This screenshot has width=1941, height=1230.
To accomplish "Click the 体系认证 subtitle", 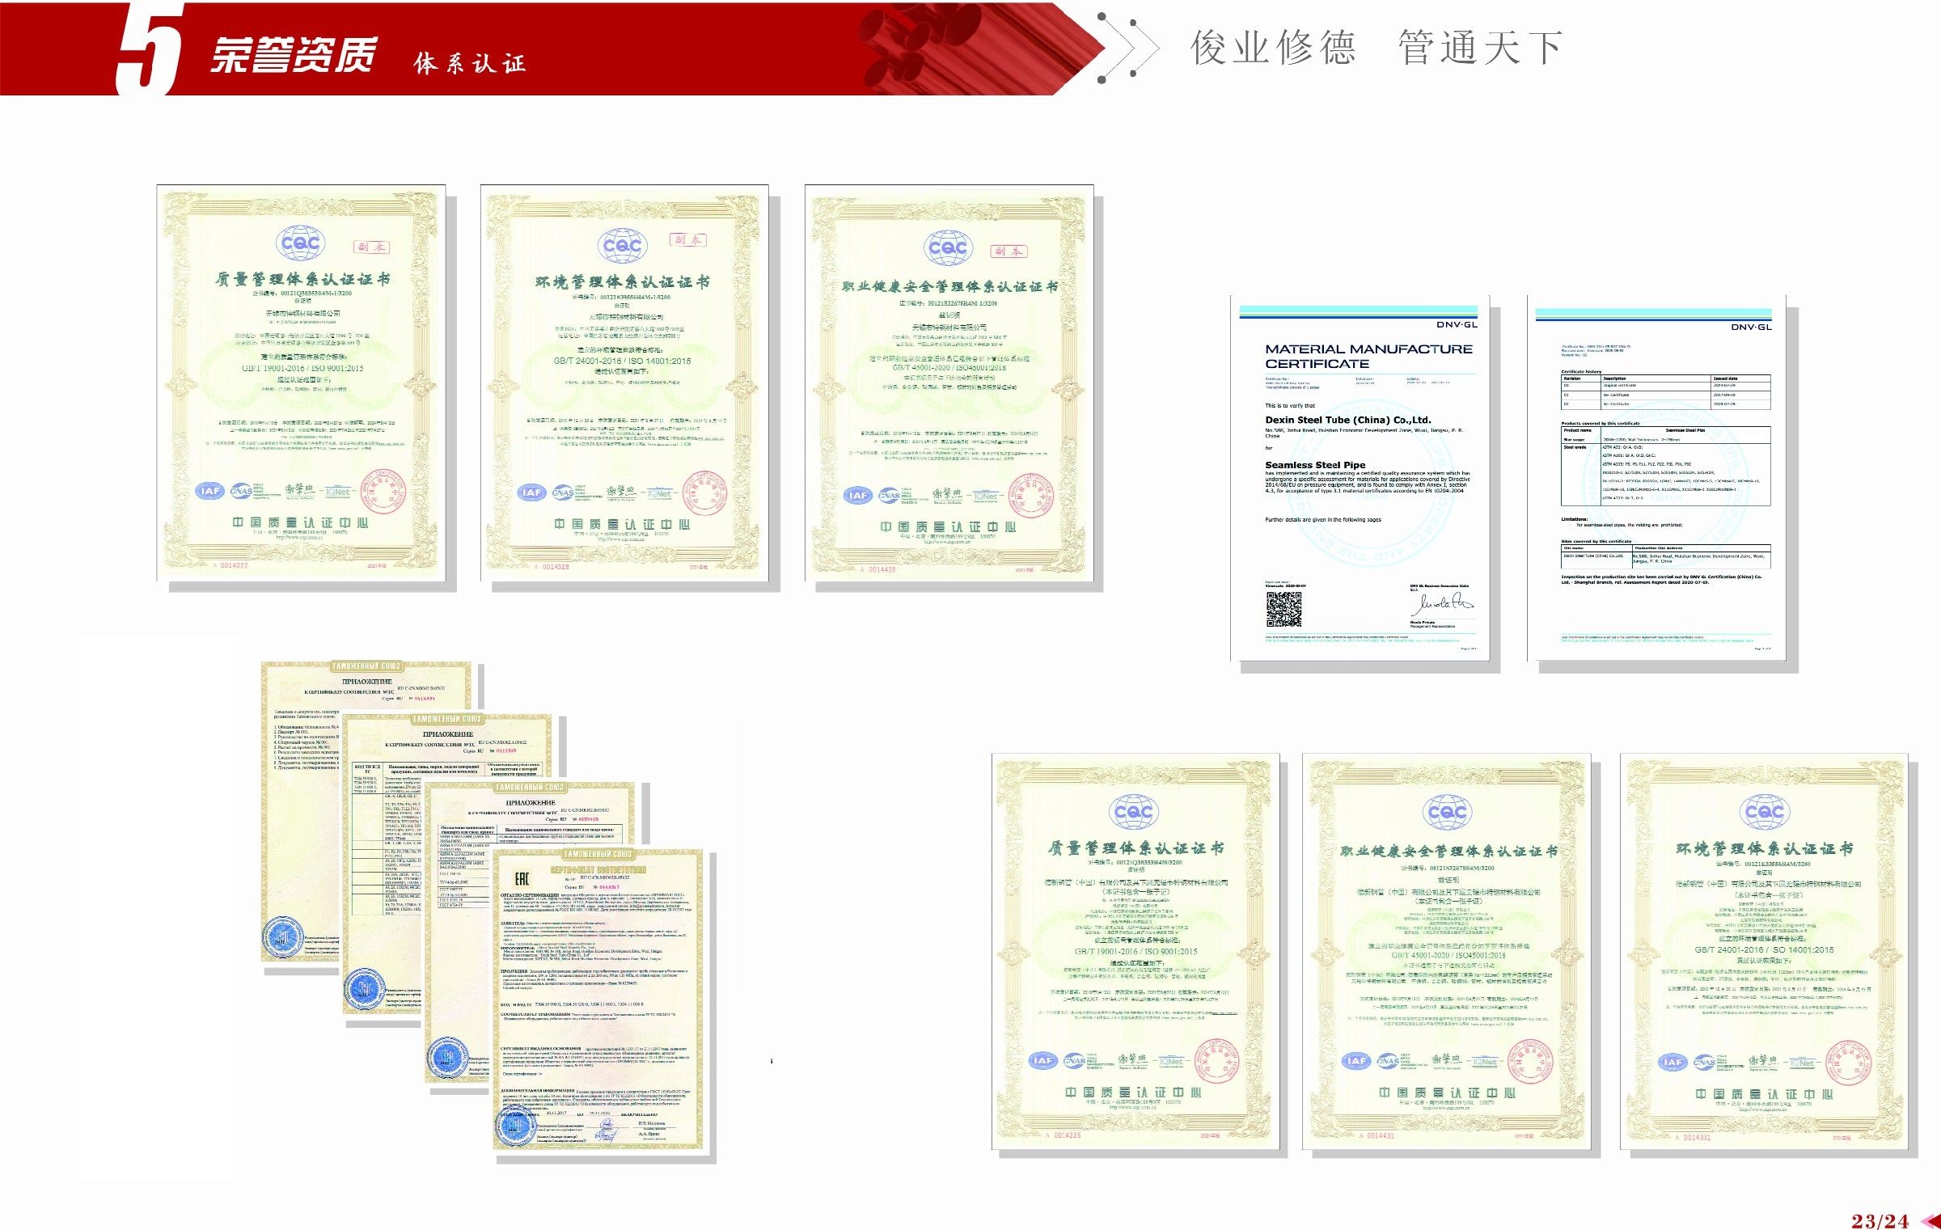I will pos(470,63).
